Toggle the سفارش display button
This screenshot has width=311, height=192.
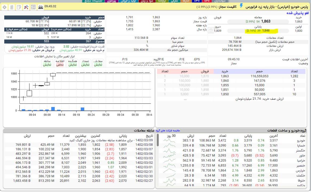tap(98, 63)
